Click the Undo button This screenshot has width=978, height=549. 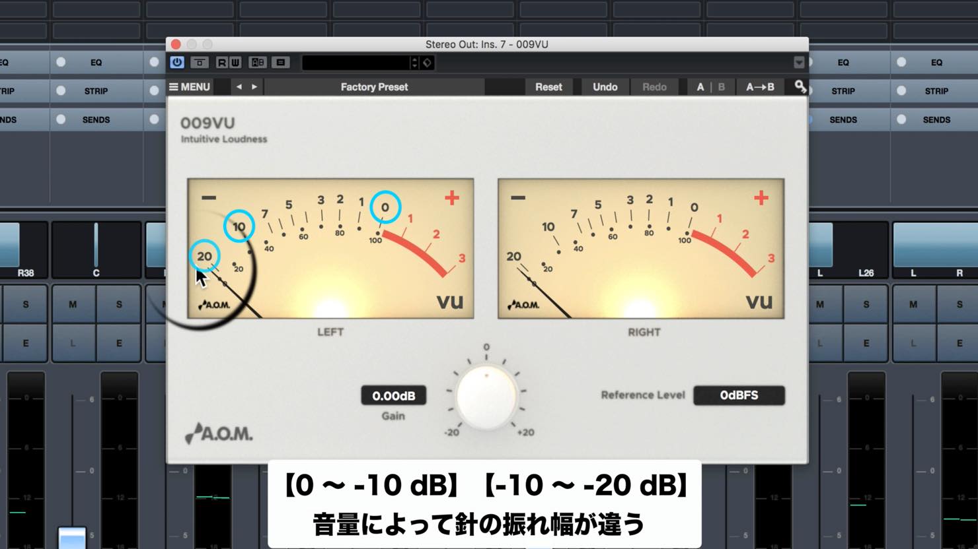pos(605,86)
